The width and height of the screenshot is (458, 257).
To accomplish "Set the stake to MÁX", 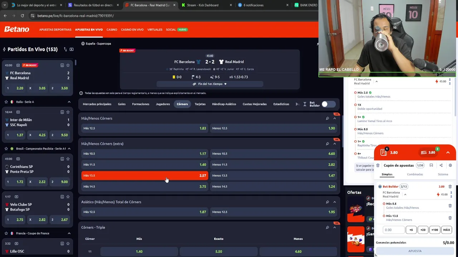I will tap(447, 230).
